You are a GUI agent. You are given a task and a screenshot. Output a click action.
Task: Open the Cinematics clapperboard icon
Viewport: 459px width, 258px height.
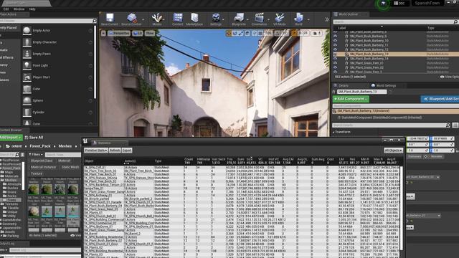[x=260, y=17]
